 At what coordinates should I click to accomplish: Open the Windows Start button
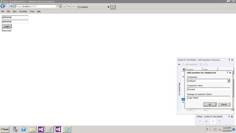click(5, 129)
